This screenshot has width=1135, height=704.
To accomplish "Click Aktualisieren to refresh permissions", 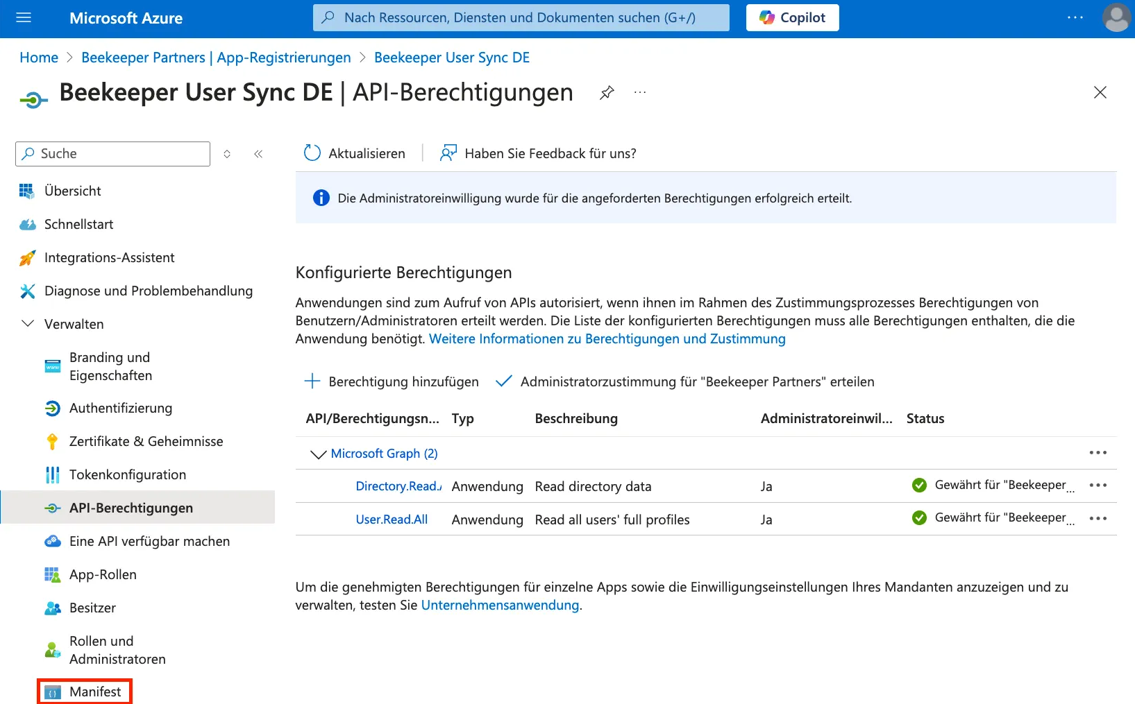I will [354, 153].
